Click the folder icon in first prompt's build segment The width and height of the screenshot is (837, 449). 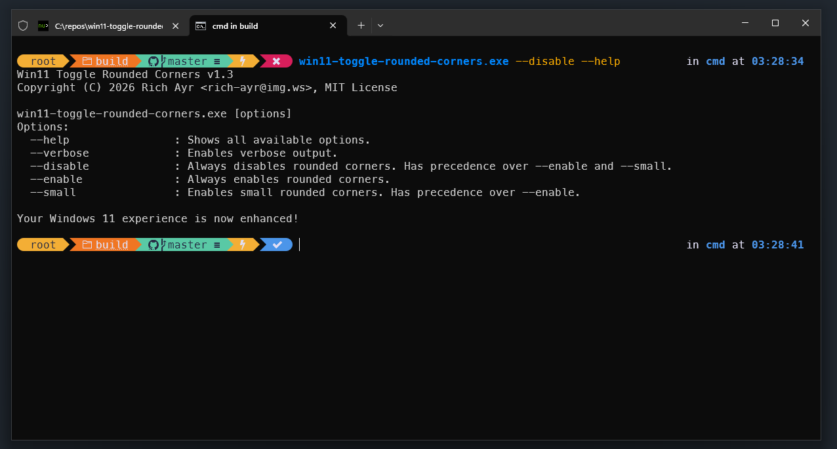[87, 61]
